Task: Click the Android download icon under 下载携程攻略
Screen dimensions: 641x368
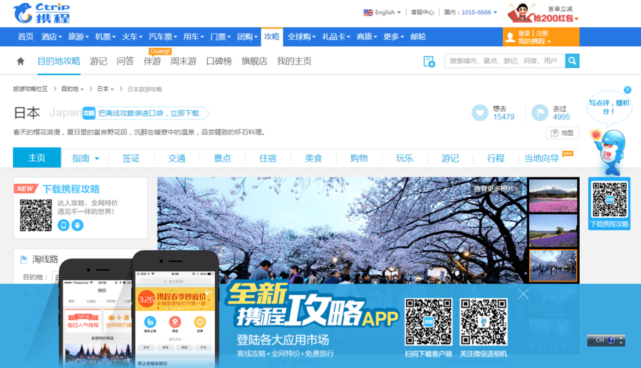Action: (x=78, y=224)
